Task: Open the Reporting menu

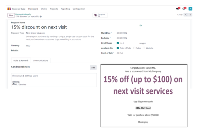Action: click(65, 9)
